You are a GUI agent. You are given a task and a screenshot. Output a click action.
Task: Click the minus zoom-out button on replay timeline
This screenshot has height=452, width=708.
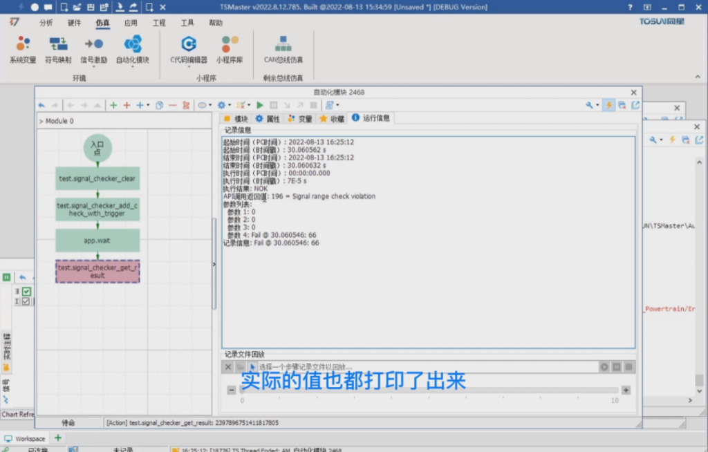(x=231, y=390)
